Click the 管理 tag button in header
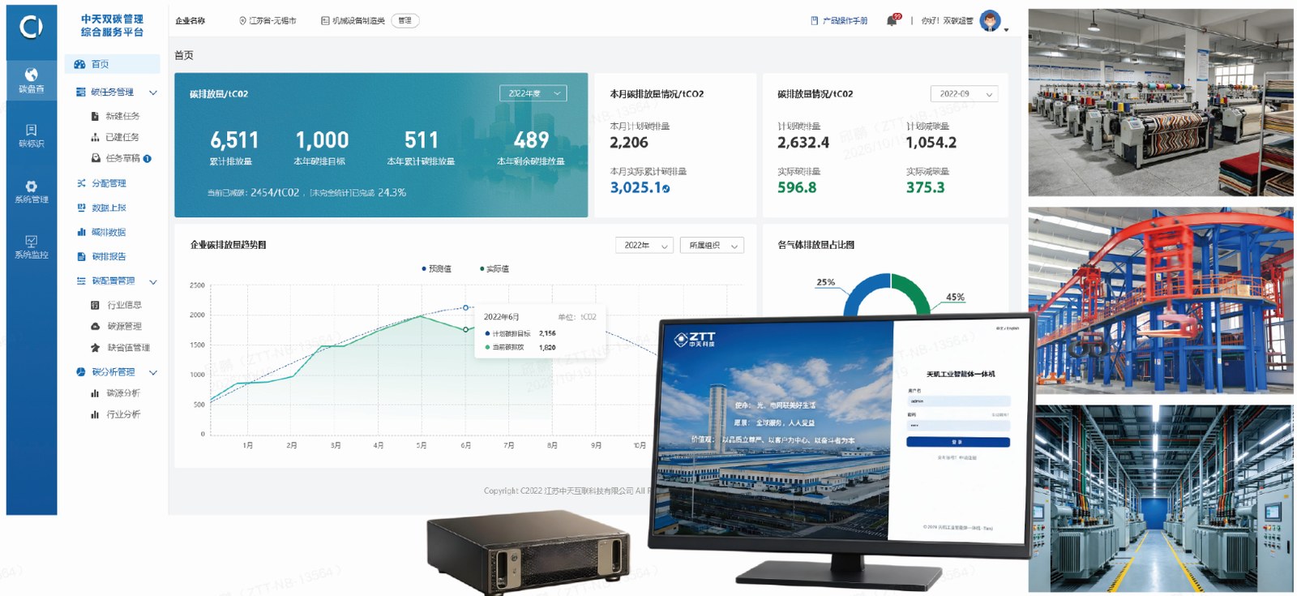 coord(405,20)
